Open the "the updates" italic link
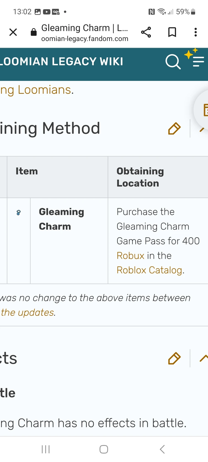The height and width of the screenshot is (462, 208). (28, 313)
